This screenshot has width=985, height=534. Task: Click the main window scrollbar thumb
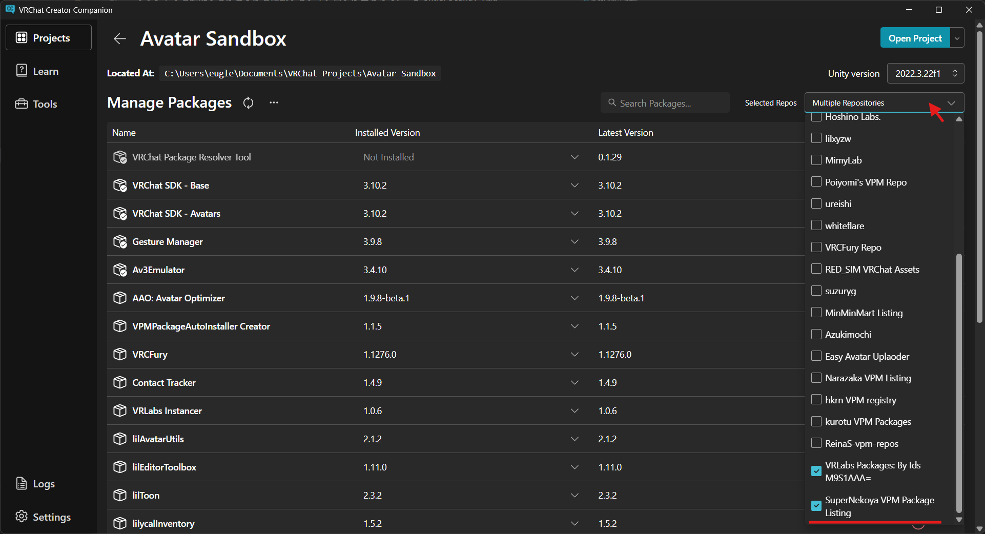tap(979, 177)
